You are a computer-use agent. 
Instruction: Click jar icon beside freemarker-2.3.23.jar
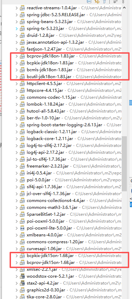coord(22,166)
